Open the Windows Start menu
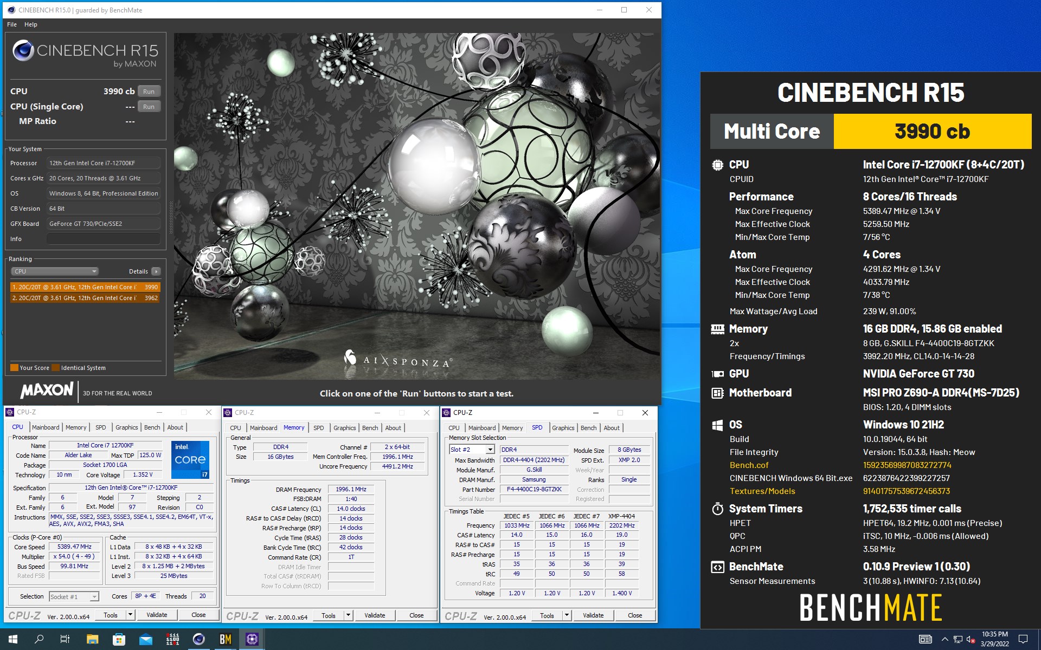This screenshot has width=1041, height=650. click(x=13, y=639)
